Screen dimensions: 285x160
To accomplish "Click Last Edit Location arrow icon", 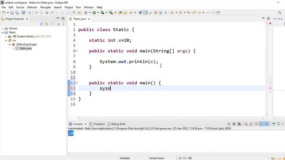I will [189, 13].
